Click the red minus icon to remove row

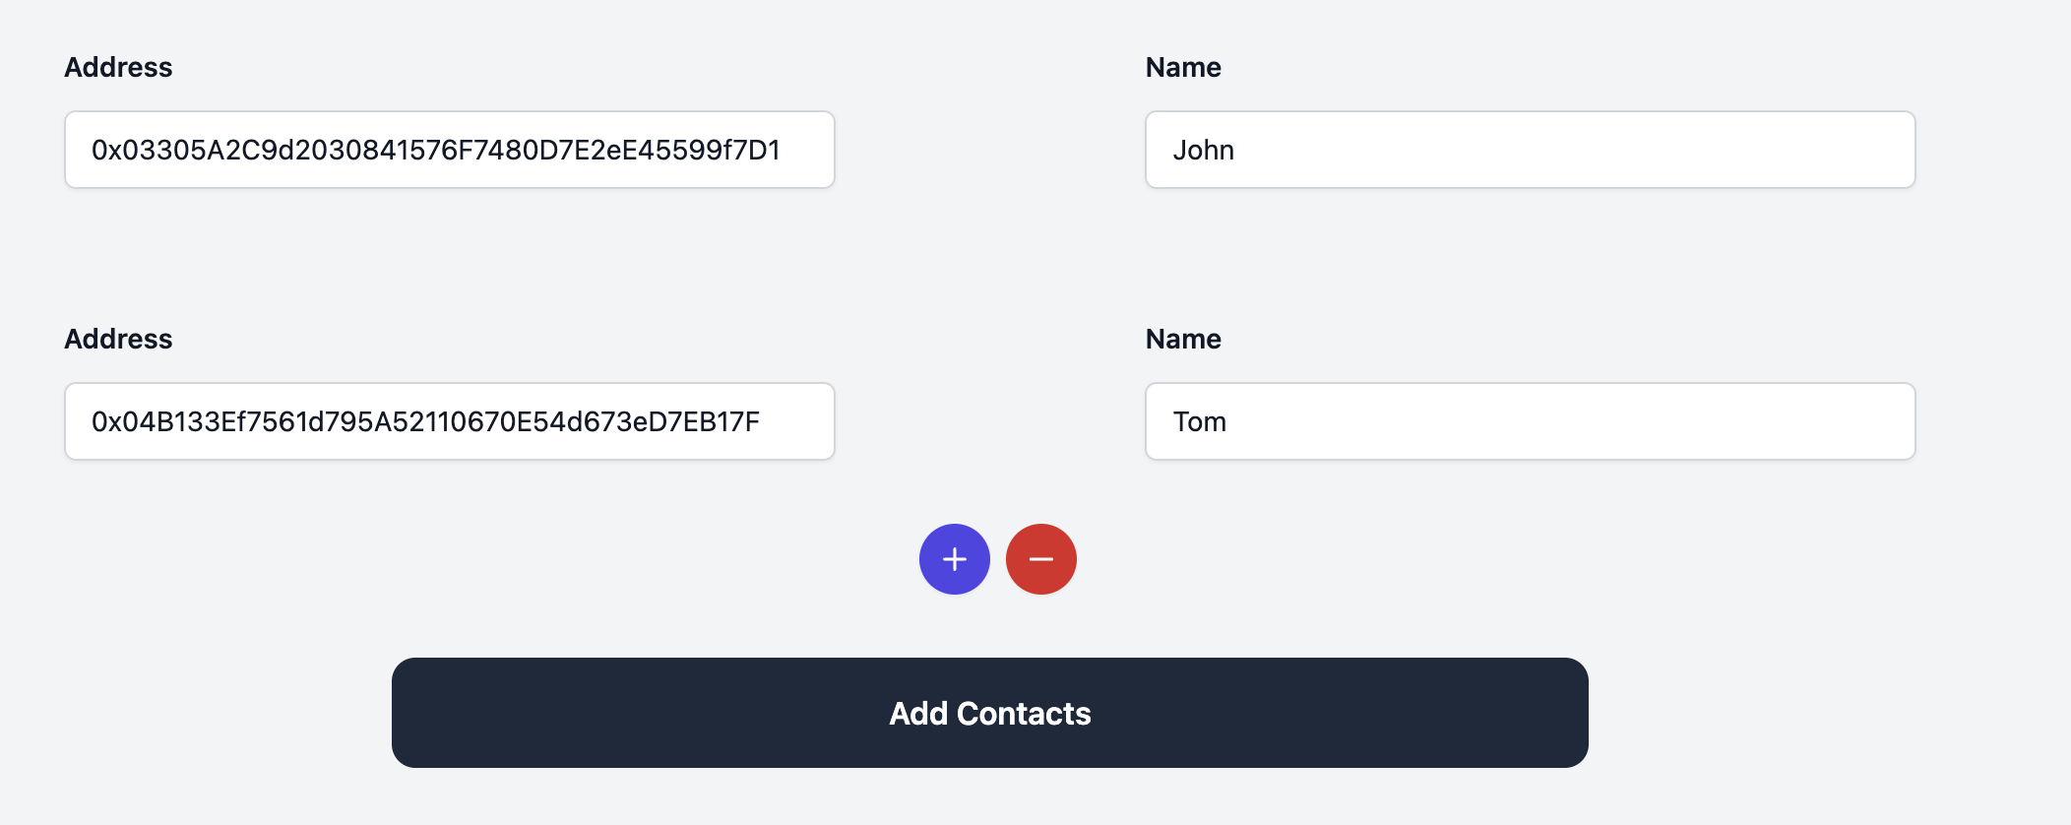(1040, 559)
